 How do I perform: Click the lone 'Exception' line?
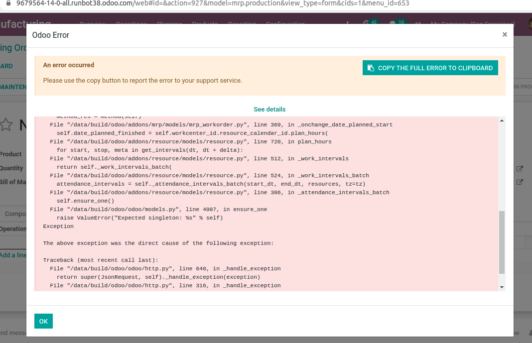pos(58,227)
